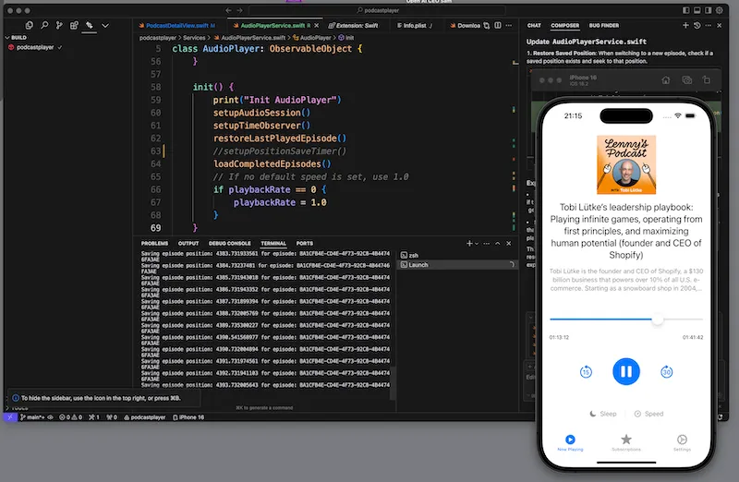This screenshot has width=739, height=482.
Task: Tap the skip forward 30 seconds button
Action: point(666,372)
